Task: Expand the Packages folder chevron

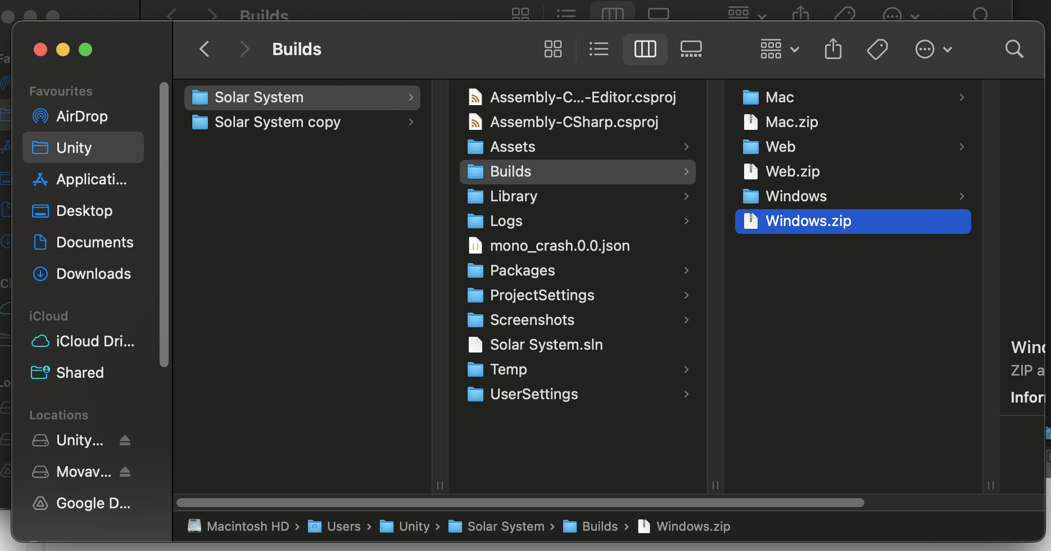Action: tap(686, 270)
